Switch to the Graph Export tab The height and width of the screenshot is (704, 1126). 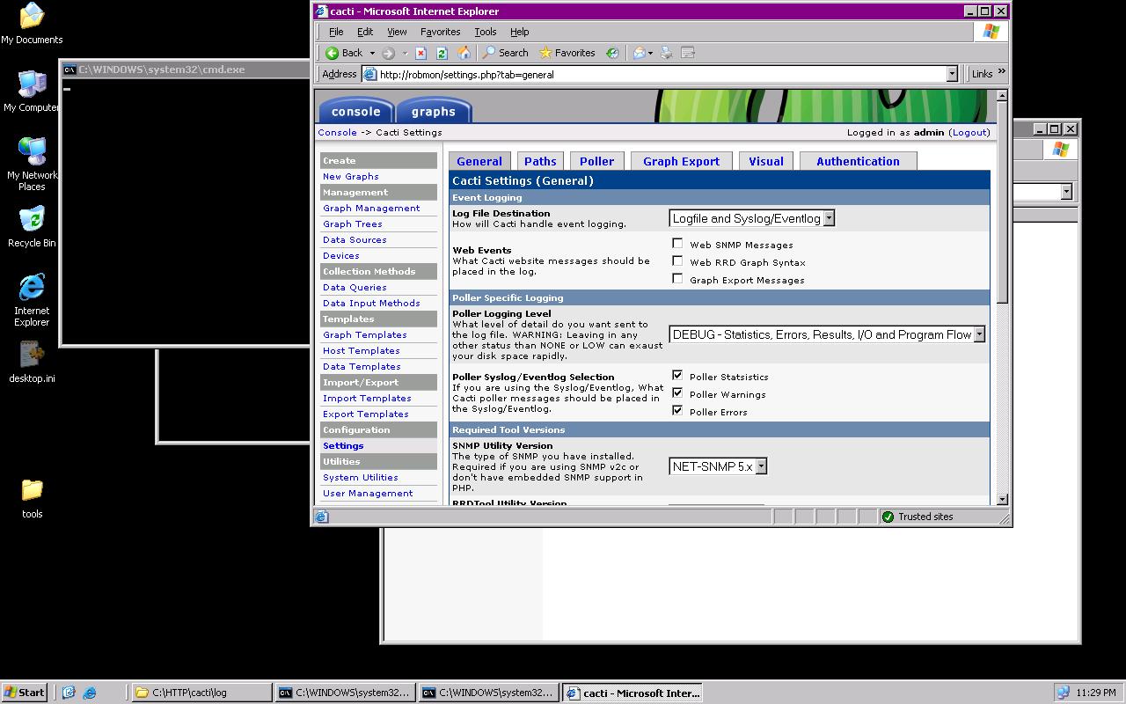tap(681, 161)
